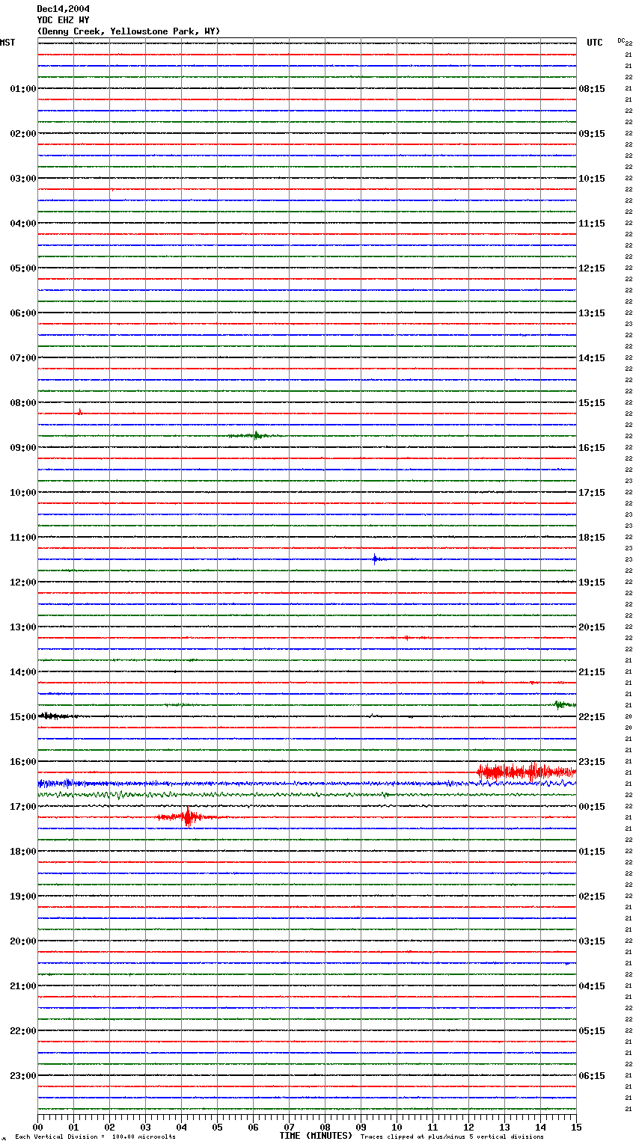Screen dimensions: 636x1147
Task: Click the Traces clipped at plus/minus note
Action: coord(453,1137)
